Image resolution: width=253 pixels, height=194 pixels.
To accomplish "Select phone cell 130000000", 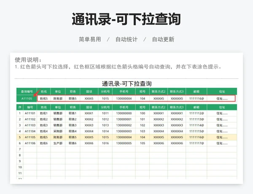I will [124, 113].
